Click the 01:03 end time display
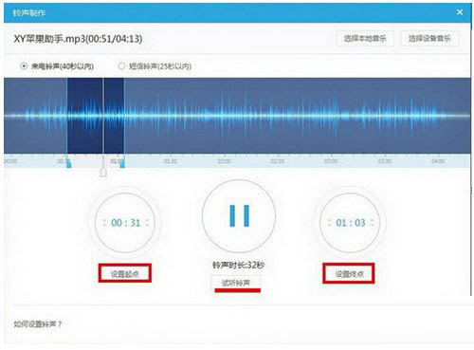The width and height of the screenshot is (474, 350). [351, 223]
